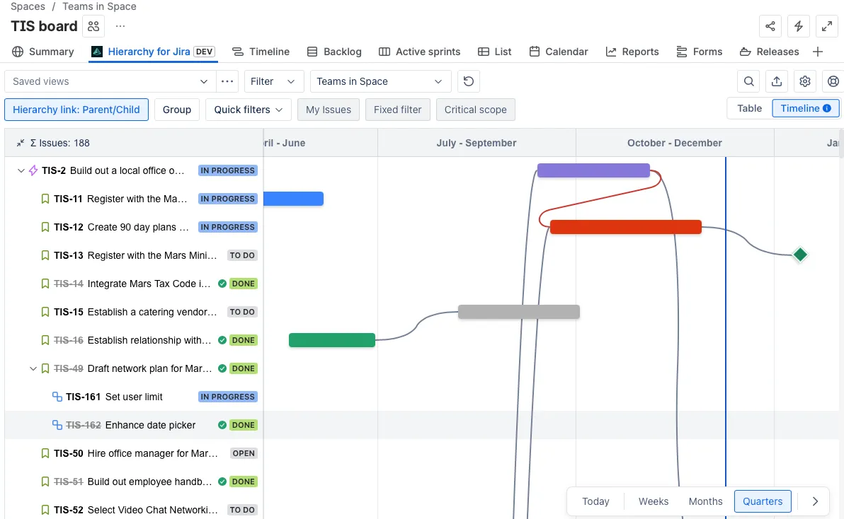Image resolution: width=844 pixels, height=519 pixels.
Task: Click the subtask icon for TIS-161
Action: tap(57, 397)
